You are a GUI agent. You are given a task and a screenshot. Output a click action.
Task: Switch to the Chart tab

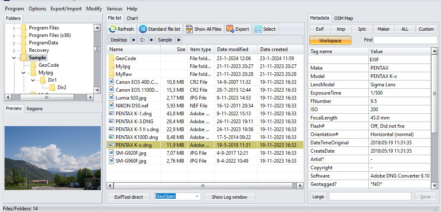tap(132, 18)
